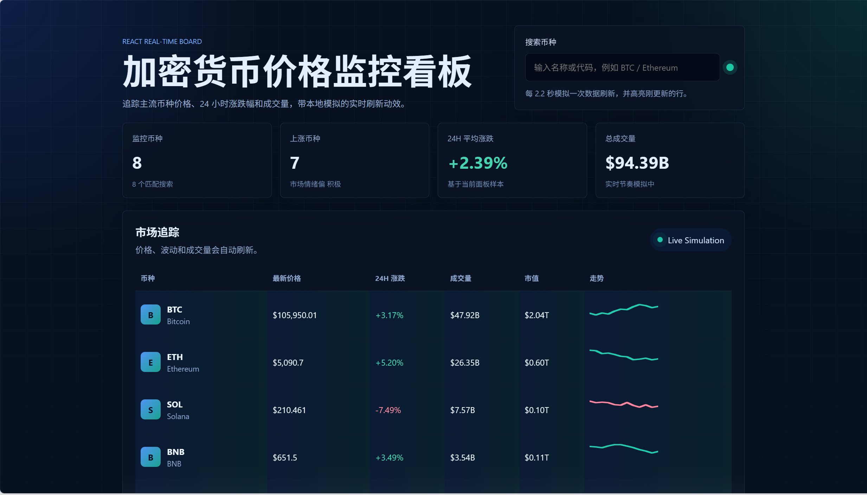Click the -7.49% change value
Image resolution: width=867 pixels, height=495 pixels.
pos(388,410)
